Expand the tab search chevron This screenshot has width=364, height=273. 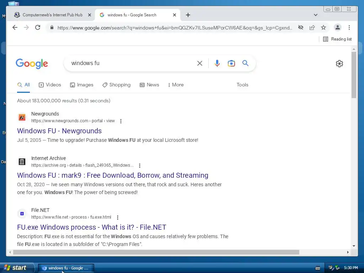[316, 15]
